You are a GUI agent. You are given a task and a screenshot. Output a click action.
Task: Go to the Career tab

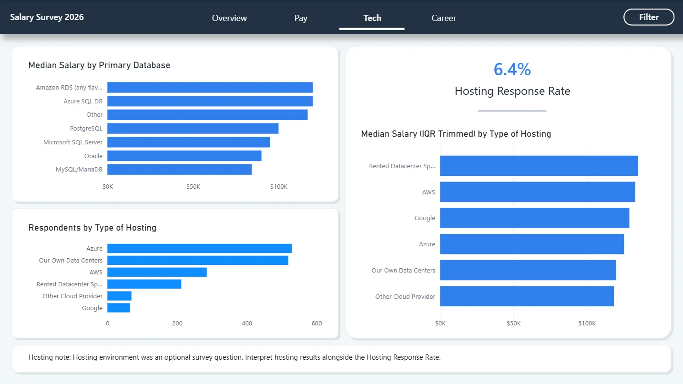pyautogui.click(x=444, y=18)
